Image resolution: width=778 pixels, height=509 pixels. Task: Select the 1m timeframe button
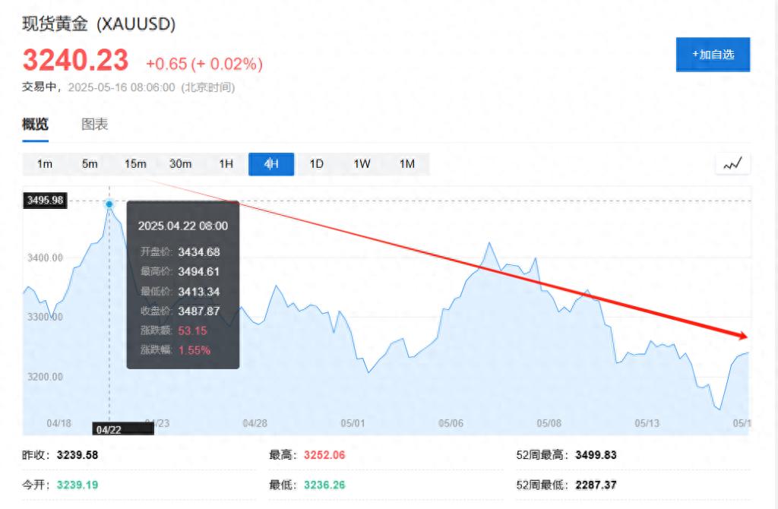coord(43,163)
